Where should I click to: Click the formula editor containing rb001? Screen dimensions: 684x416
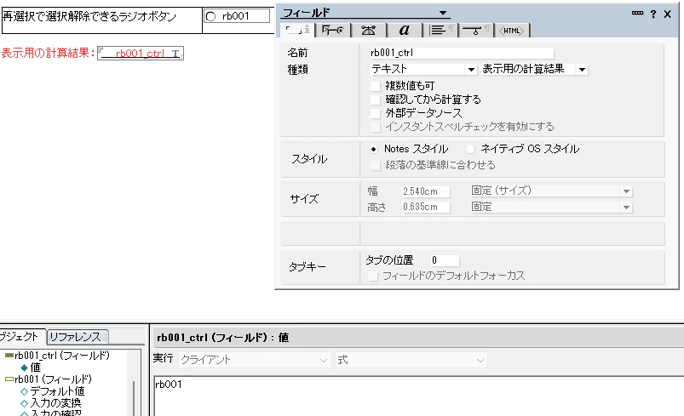point(419,396)
